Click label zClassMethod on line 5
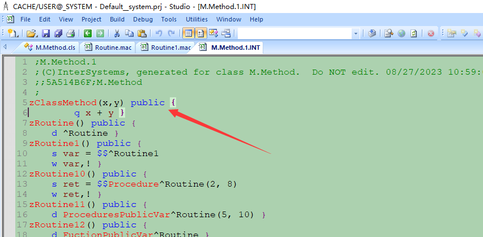The width and height of the screenshot is (483, 237). click(63, 103)
